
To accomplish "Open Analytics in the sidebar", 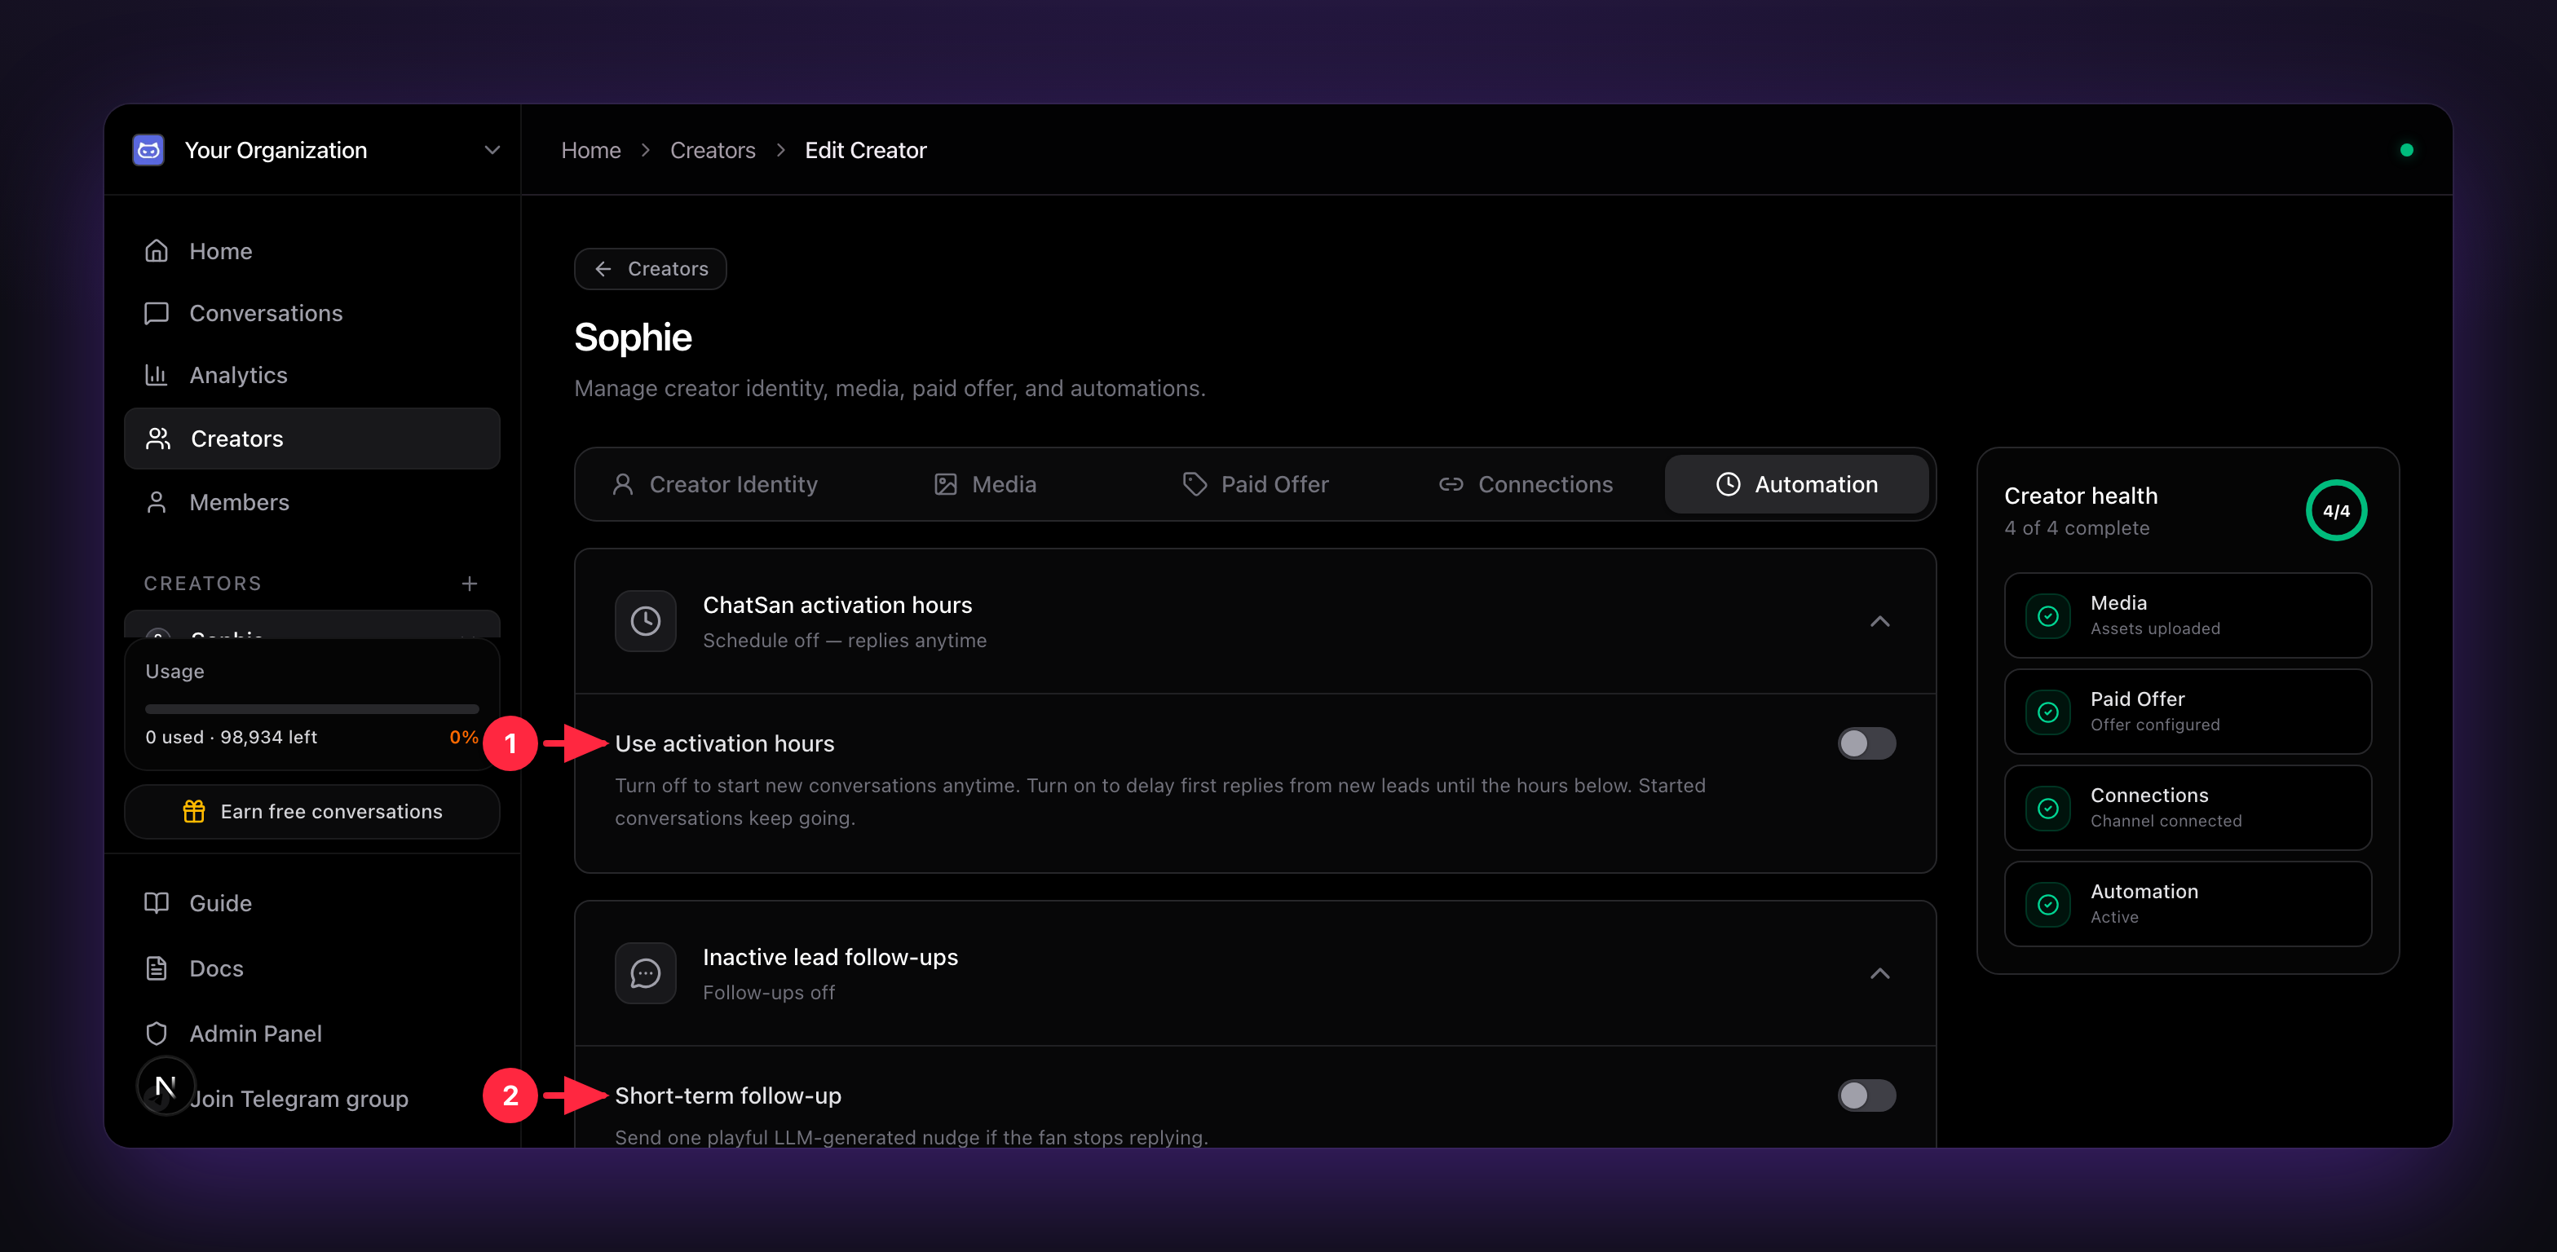I will 311,375.
